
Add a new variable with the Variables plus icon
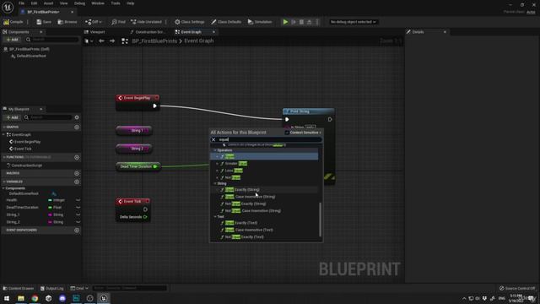pyautogui.click(x=77, y=182)
